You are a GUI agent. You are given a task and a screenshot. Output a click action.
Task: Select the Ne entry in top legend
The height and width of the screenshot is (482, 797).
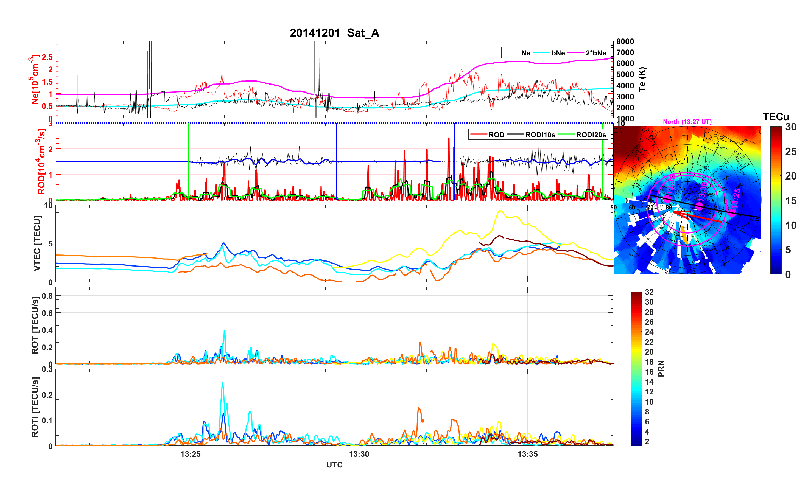526,53
